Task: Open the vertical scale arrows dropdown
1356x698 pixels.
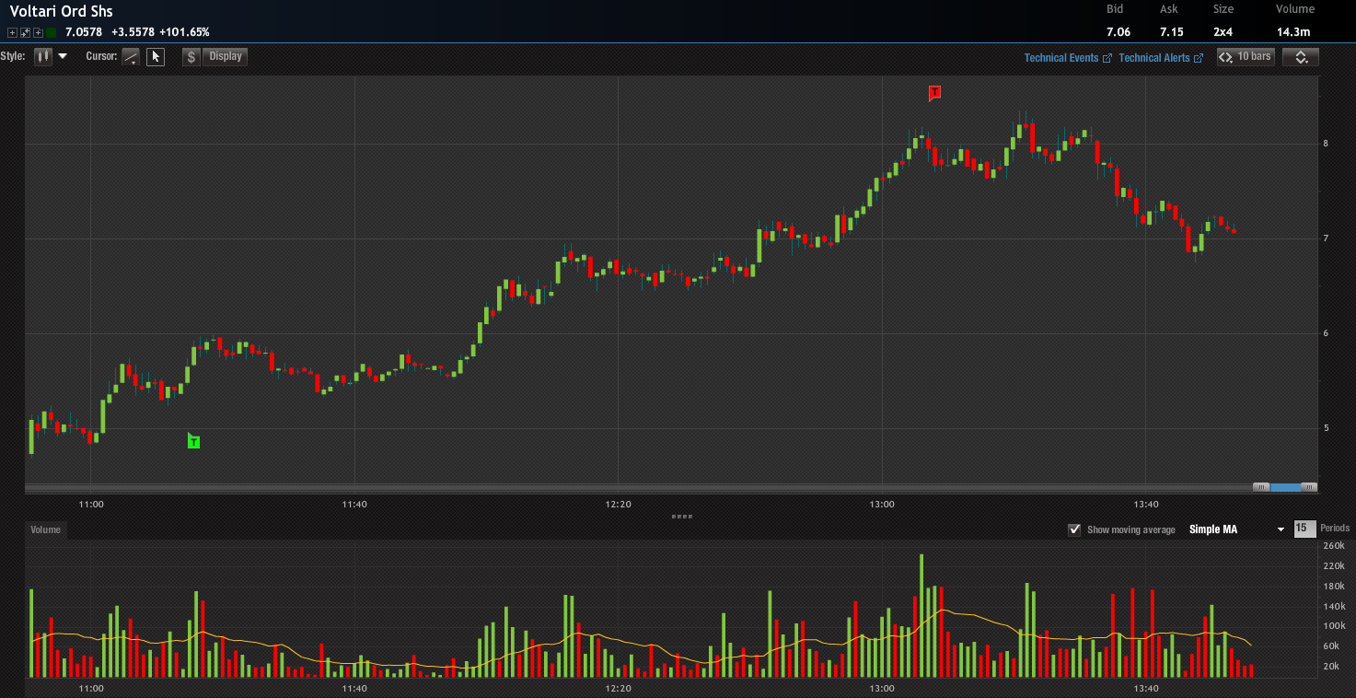Action: pos(1301,57)
